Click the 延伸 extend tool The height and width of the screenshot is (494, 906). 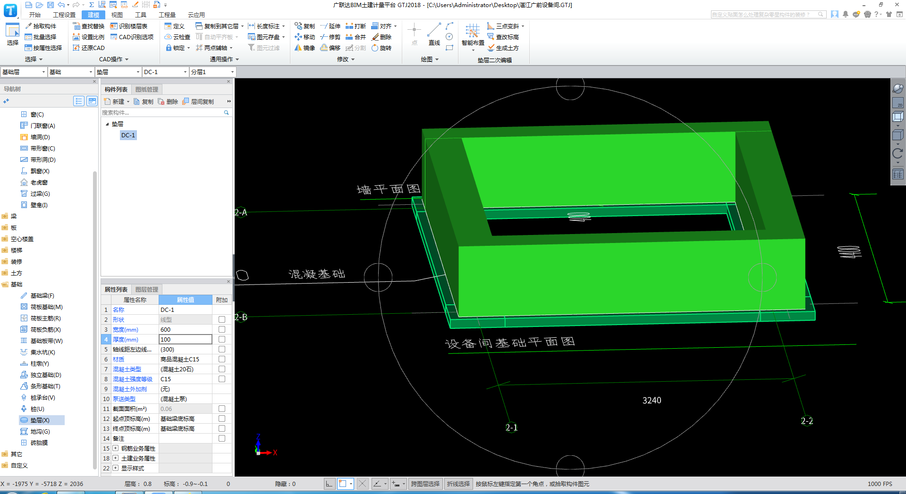pyautogui.click(x=330, y=26)
